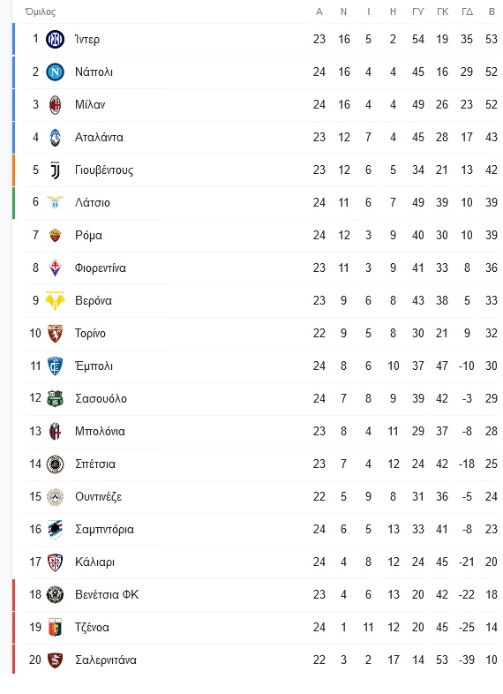This screenshot has width=503, height=694.
Task: Click the Verona yellow crest icon
Action: click(x=55, y=301)
